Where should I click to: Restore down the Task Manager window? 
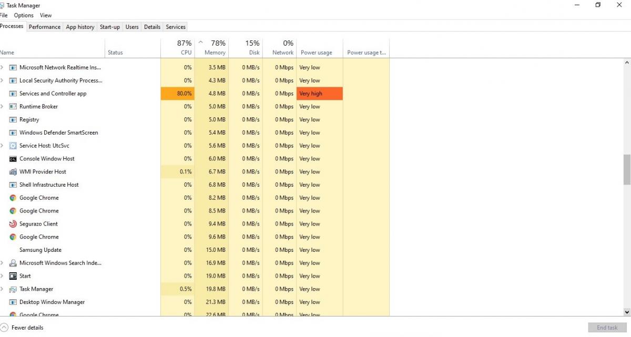coord(598,5)
